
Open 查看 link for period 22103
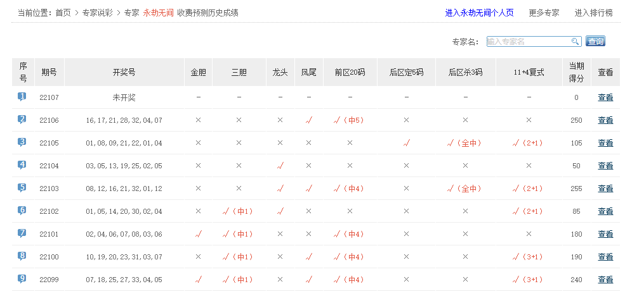pyautogui.click(x=605, y=189)
